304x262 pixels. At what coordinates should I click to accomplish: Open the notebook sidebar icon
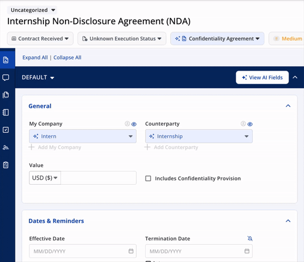[6, 112]
